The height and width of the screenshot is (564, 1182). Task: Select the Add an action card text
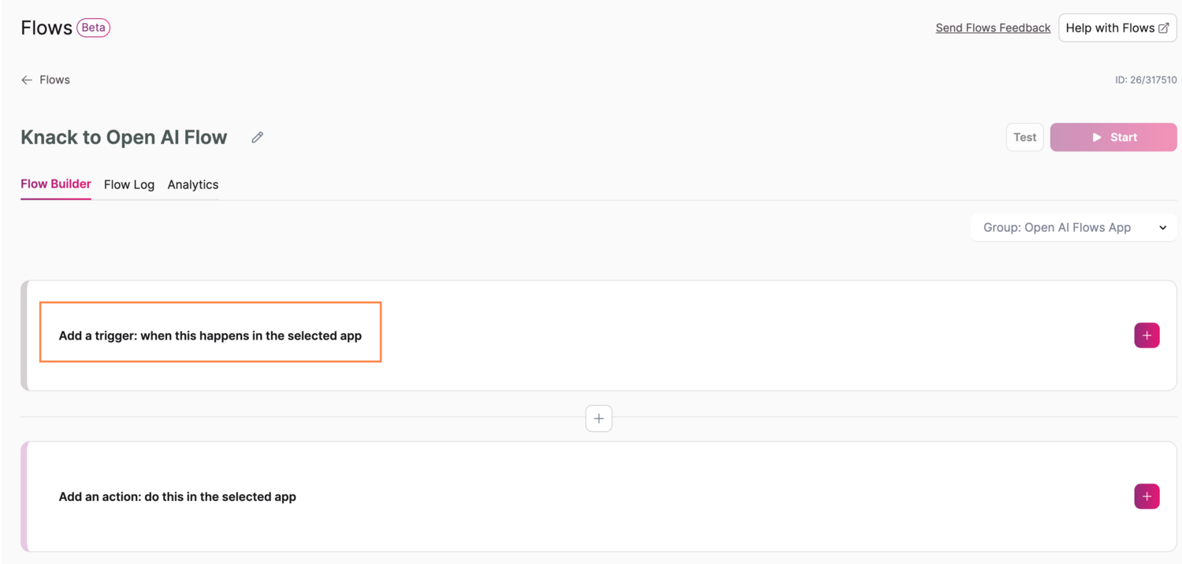[177, 497]
